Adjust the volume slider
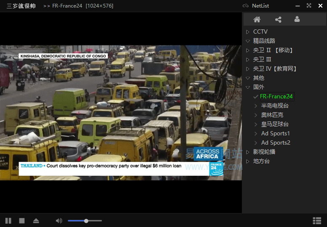327x227 pixels. pyautogui.click(x=86, y=221)
